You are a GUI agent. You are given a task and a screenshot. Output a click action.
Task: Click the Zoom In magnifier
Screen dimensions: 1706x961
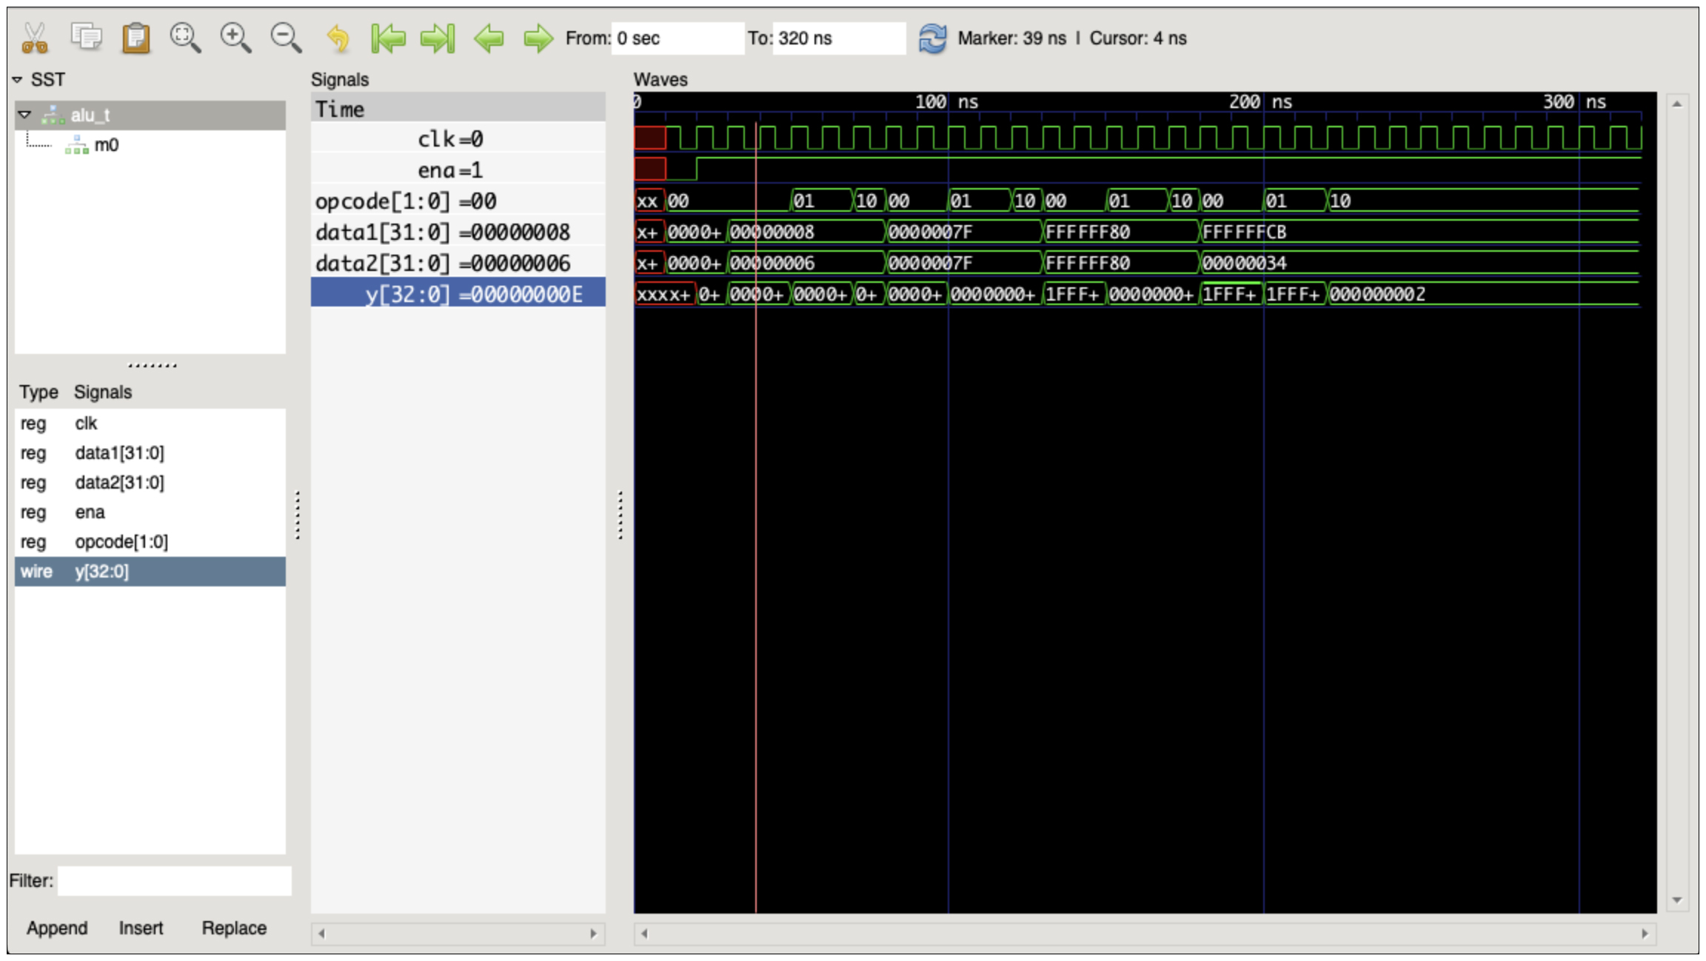tap(235, 38)
